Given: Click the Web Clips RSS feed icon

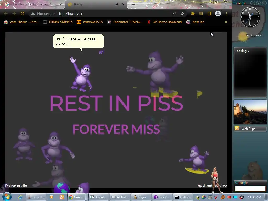Looking at the screenshot, I should click(x=237, y=128).
